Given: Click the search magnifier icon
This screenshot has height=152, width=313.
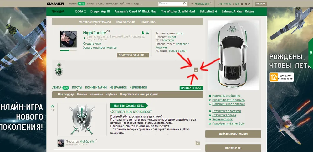Looking at the screenshot, I should tap(184, 3).
